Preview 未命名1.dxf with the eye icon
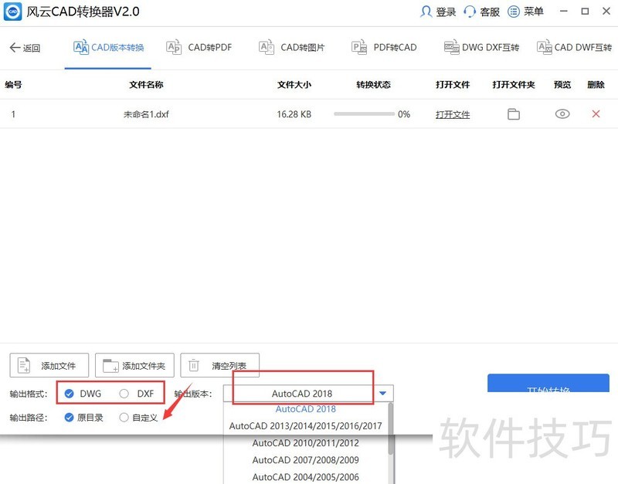618x484 pixels. (x=562, y=114)
